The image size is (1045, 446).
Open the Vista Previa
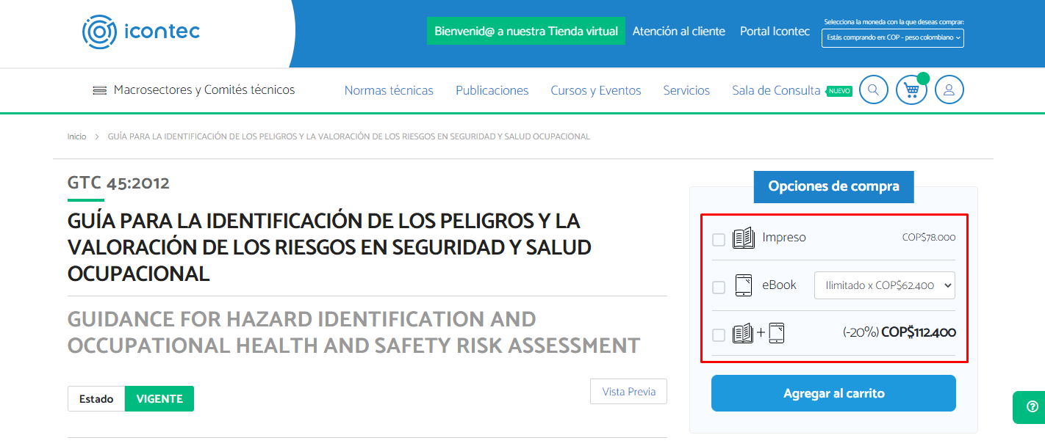pos(628,391)
